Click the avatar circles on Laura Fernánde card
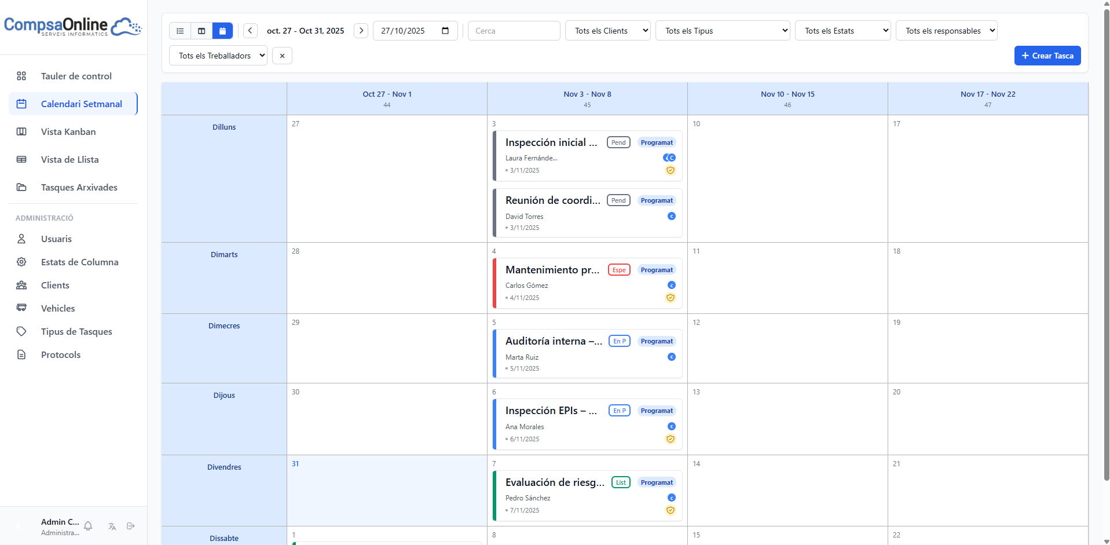This screenshot has width=1110, height=545. coord(669,158)
